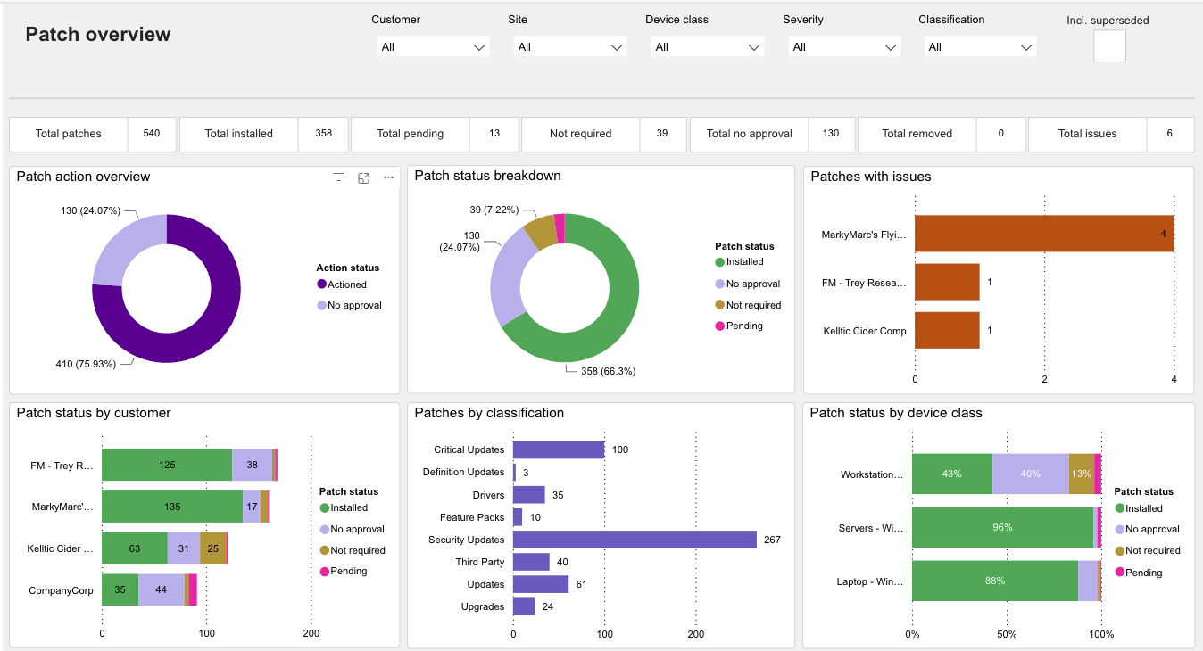Expand the Device class dropdown

click(708, 47)
